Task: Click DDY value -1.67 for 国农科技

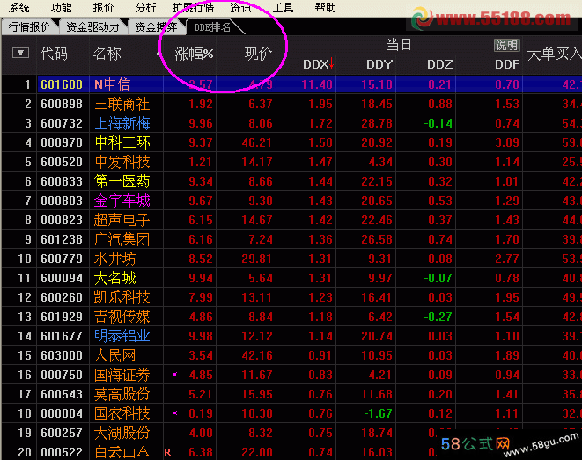Action: point(378,413)
